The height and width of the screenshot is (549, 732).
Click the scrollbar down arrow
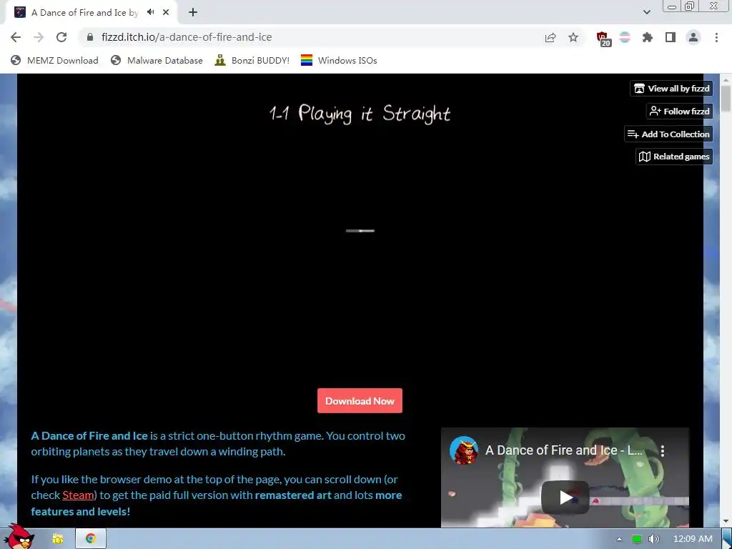(x=726, y=521)
